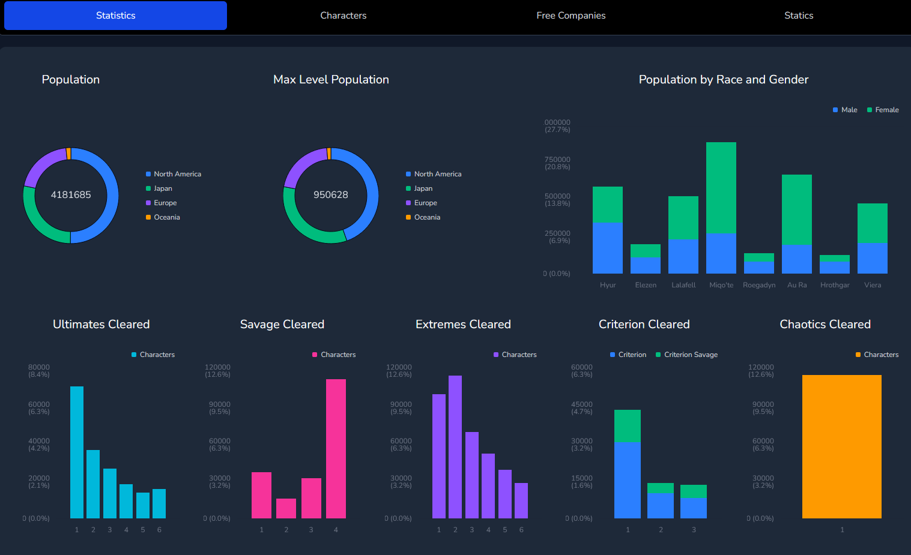Toggle Characters legend in Chaotics Cleared chart
The width and height of the screenshot is (911, 555).
pos(877,355)
